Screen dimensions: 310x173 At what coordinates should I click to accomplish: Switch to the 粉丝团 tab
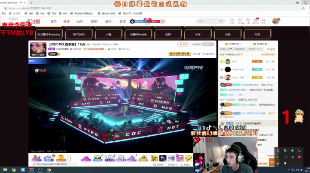pos(271,49)
